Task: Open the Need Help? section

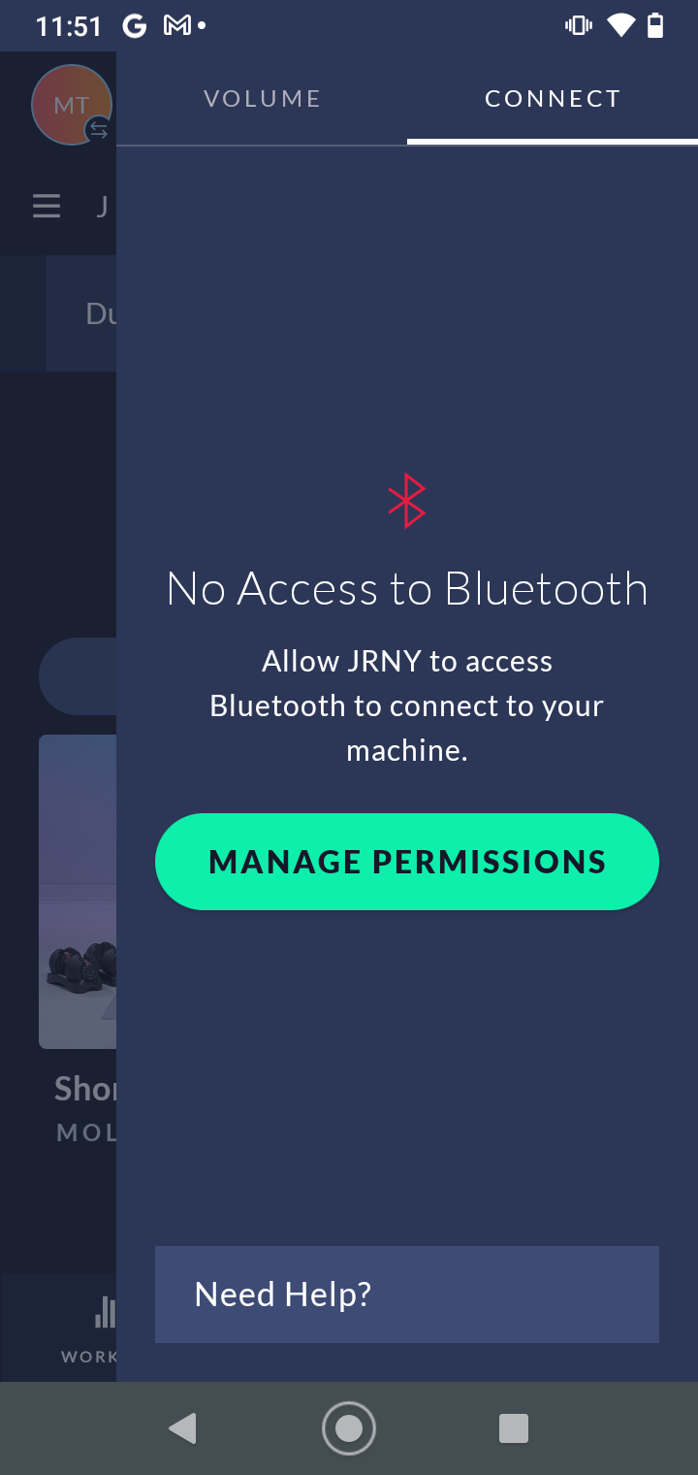Action: pyautogui.click(x=407, y=1295)
